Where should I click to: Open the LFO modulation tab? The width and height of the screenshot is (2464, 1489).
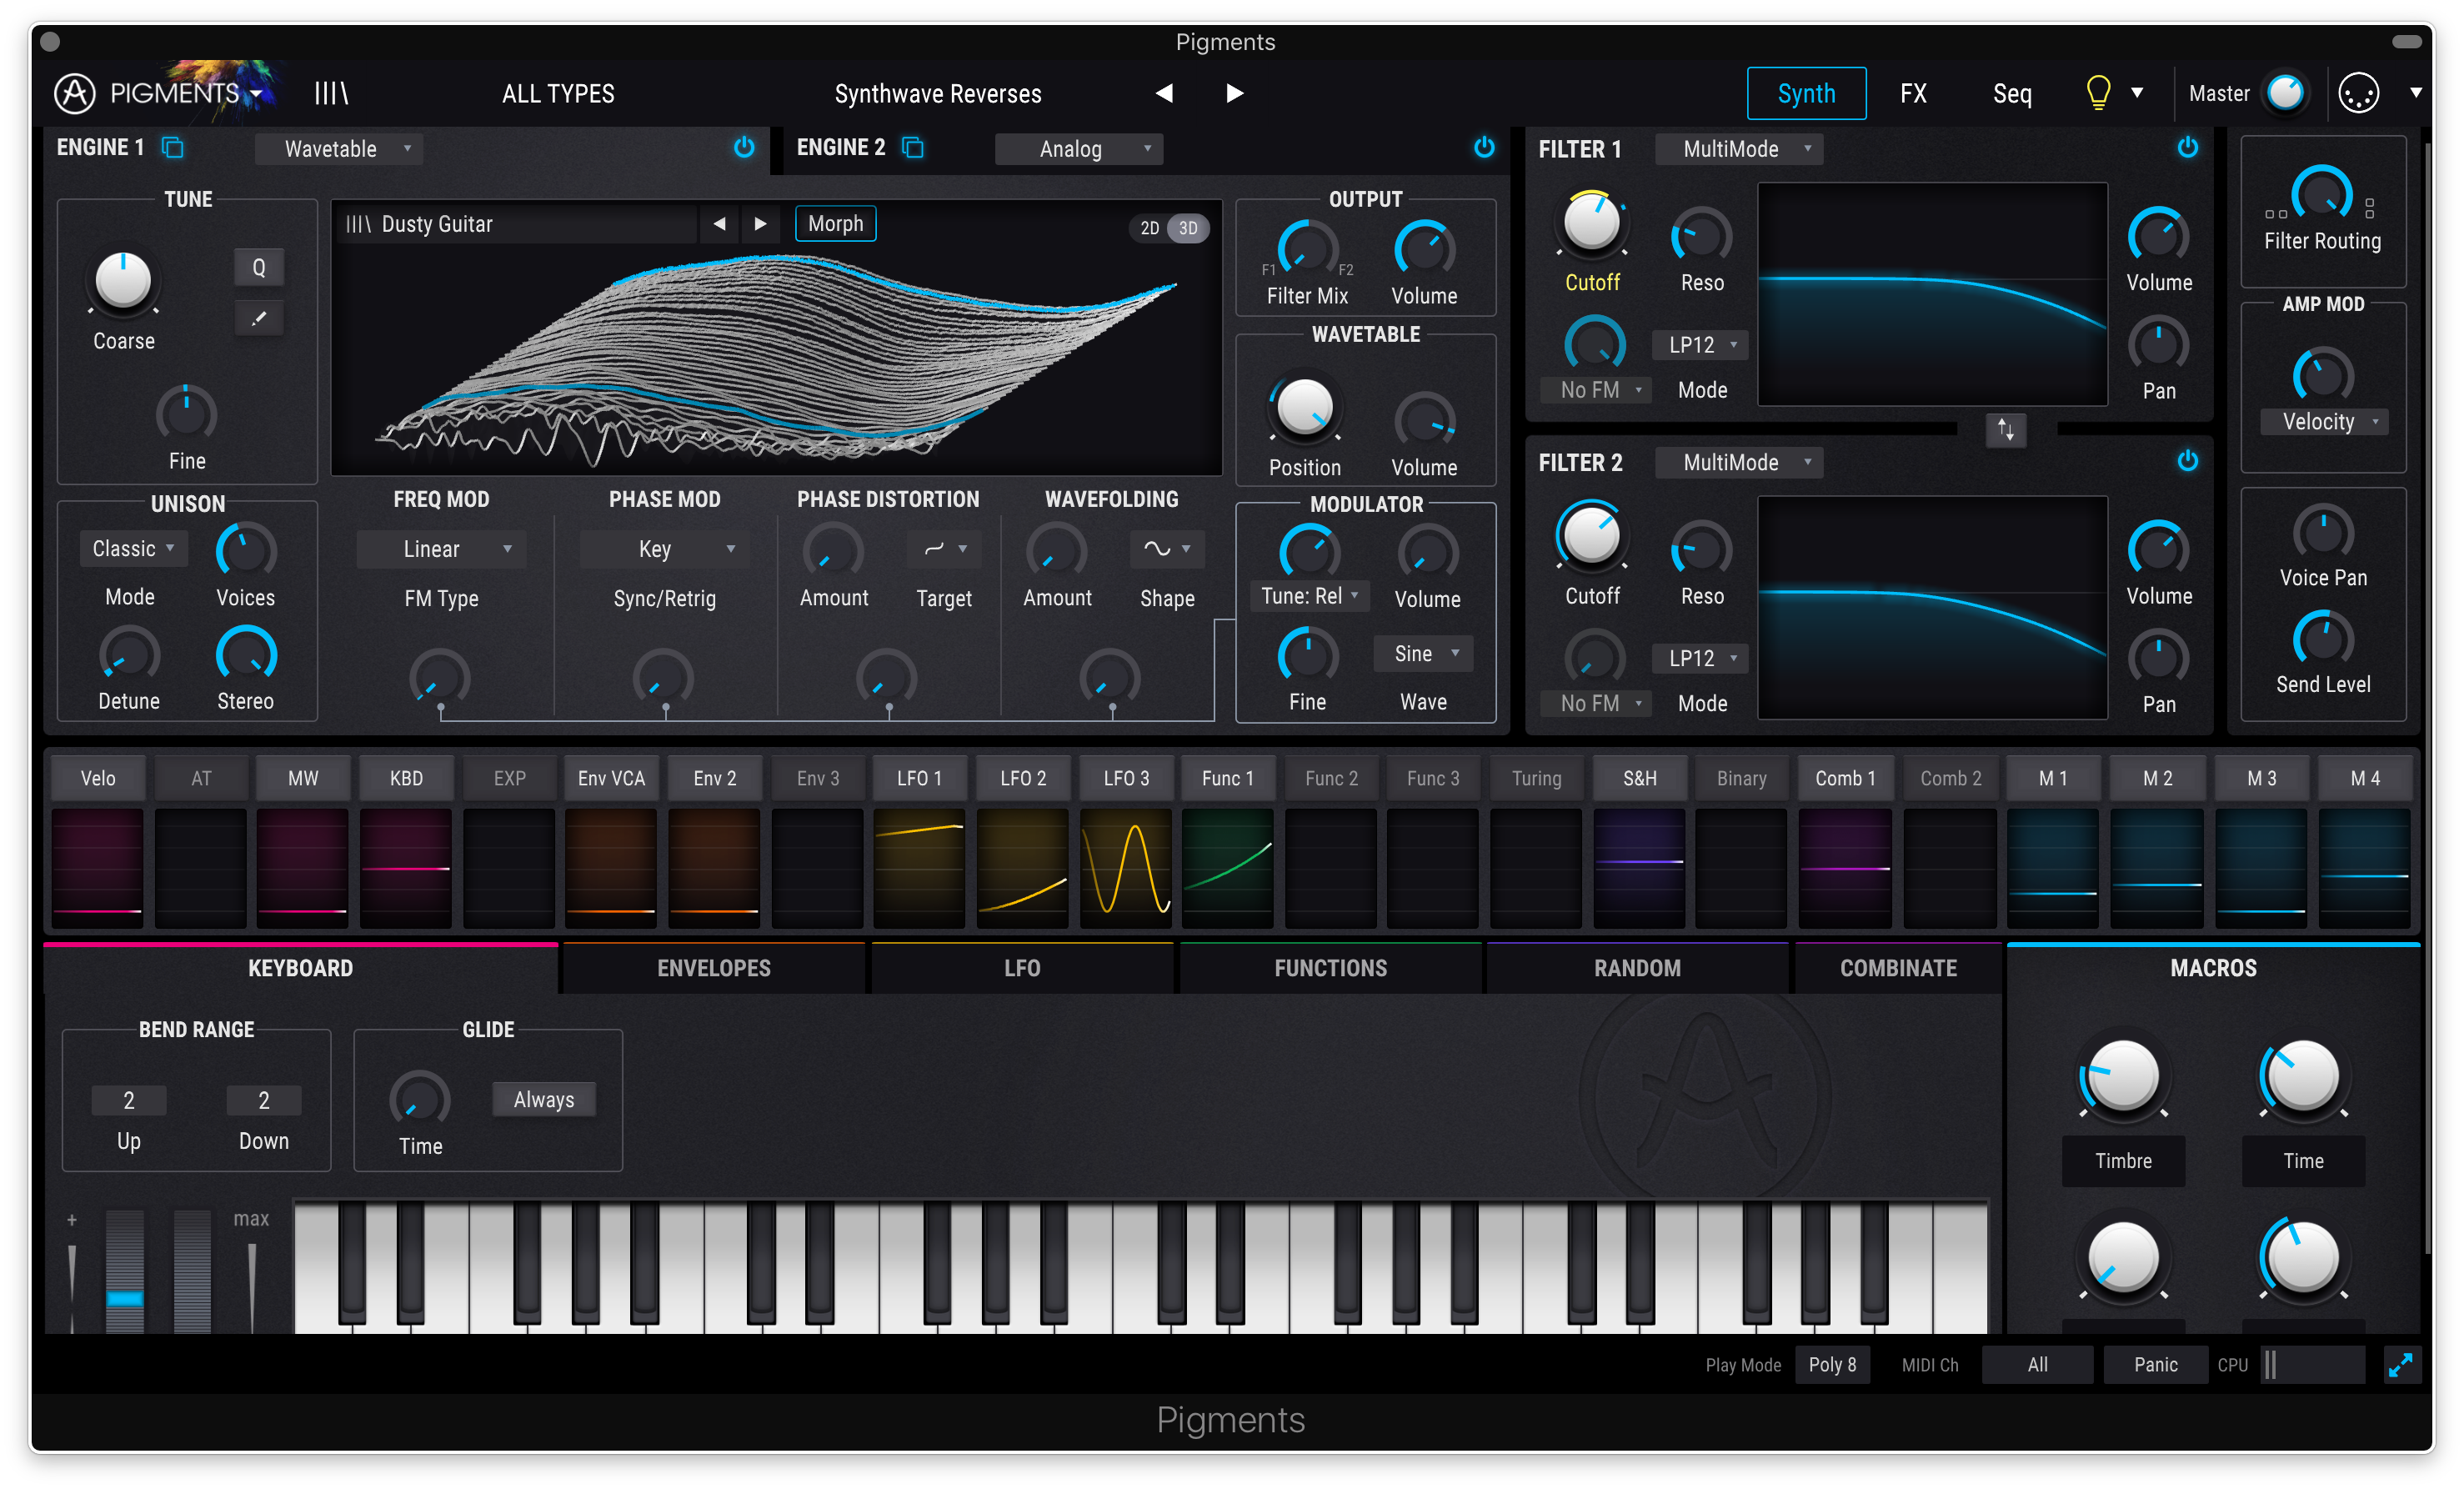coord(1022,968)
